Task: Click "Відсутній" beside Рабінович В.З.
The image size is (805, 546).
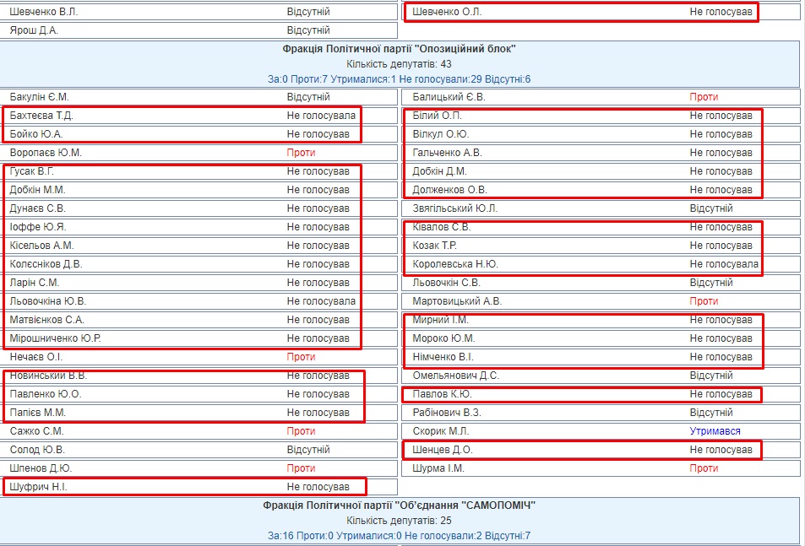Action: click(x=710, y=413)
